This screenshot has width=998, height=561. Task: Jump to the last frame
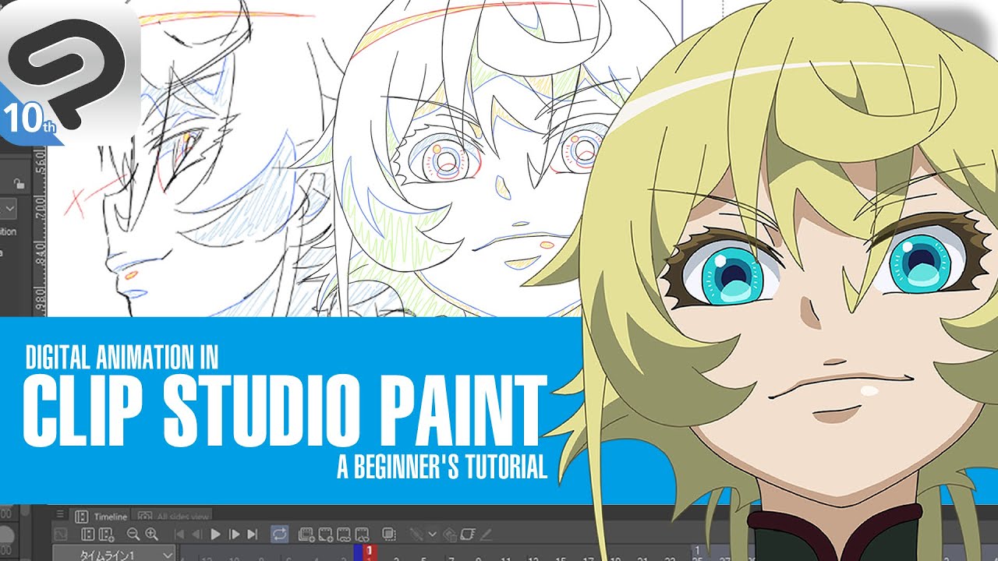click(x=252, y=534)
